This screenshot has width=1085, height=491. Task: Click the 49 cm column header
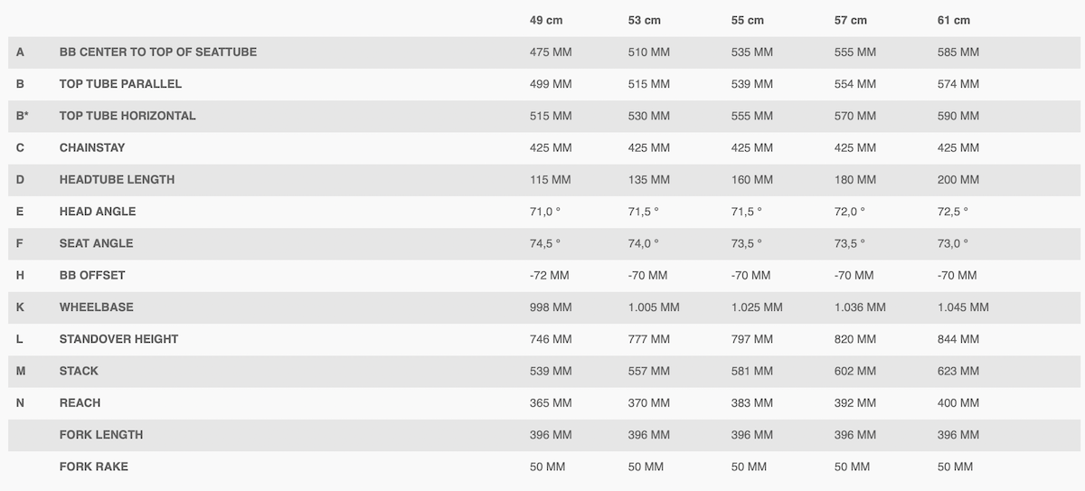tap(546, 20)
